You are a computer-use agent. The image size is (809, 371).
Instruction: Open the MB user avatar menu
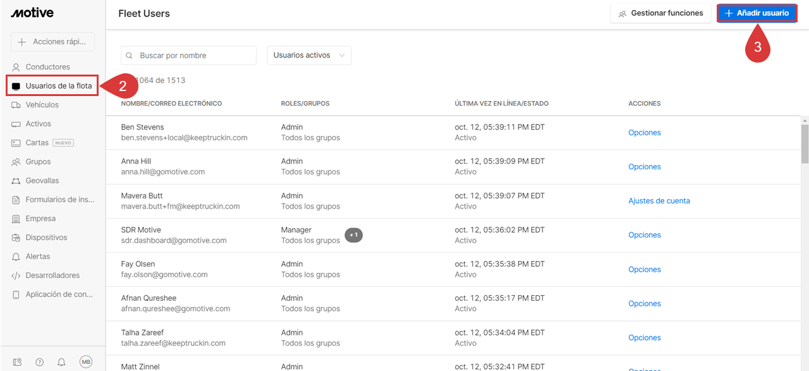(x=86, y=362)
